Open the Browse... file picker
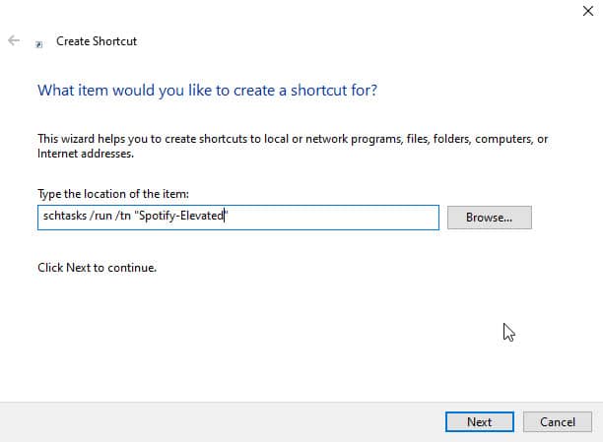This screenshot has height=442, width=603. click(489, 218)
